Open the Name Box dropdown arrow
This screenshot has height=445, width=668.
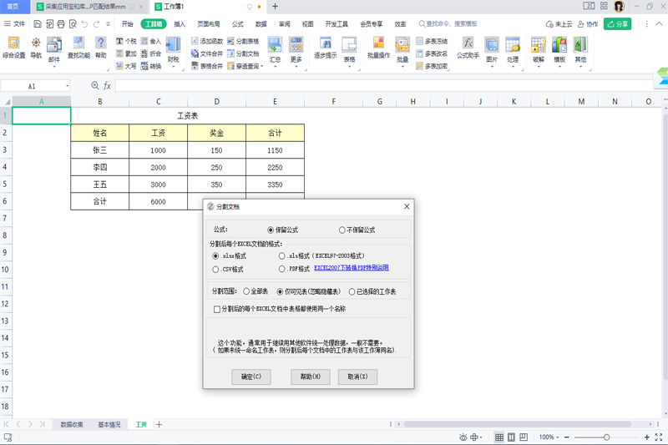[x=67, y=86]
